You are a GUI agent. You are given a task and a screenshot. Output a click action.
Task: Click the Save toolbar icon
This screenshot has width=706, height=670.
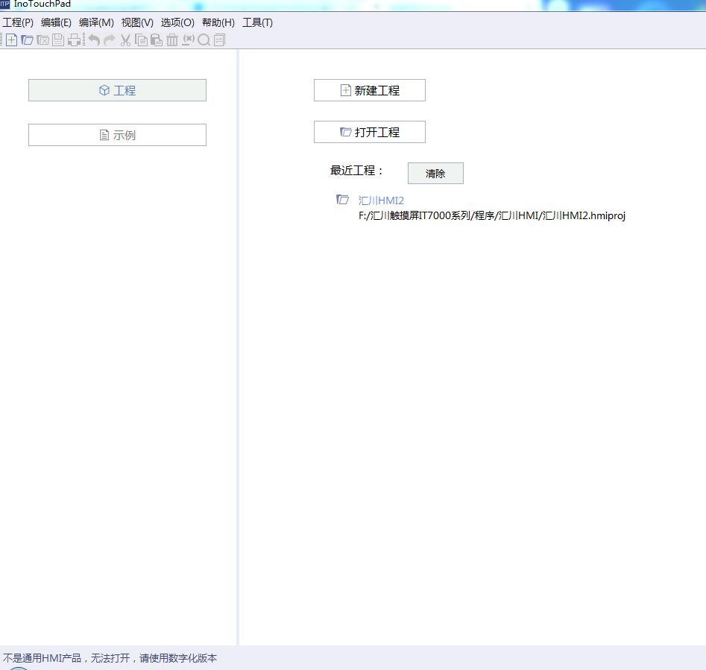tap(58, 40)
